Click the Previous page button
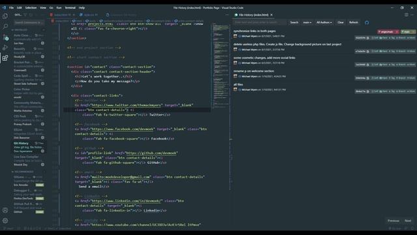This screenshot has height=235, width=417. tap(393, 221)
